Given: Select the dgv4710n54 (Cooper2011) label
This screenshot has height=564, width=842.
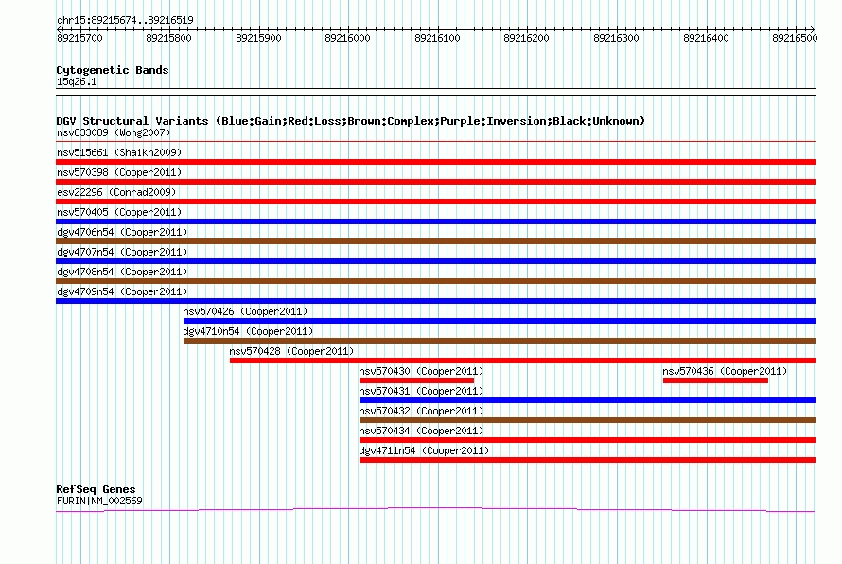Looking at the screenshot, I should tap(248, 331).
